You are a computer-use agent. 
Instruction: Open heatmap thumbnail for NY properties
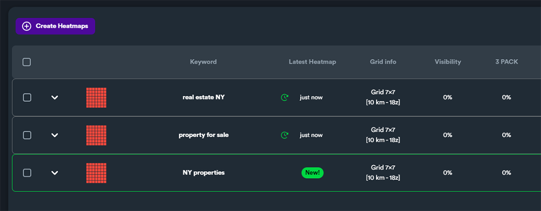point(96,173)
